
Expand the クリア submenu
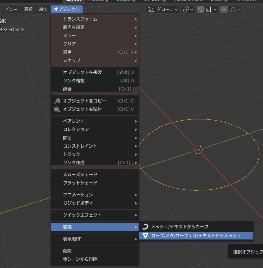click(95, 44)
